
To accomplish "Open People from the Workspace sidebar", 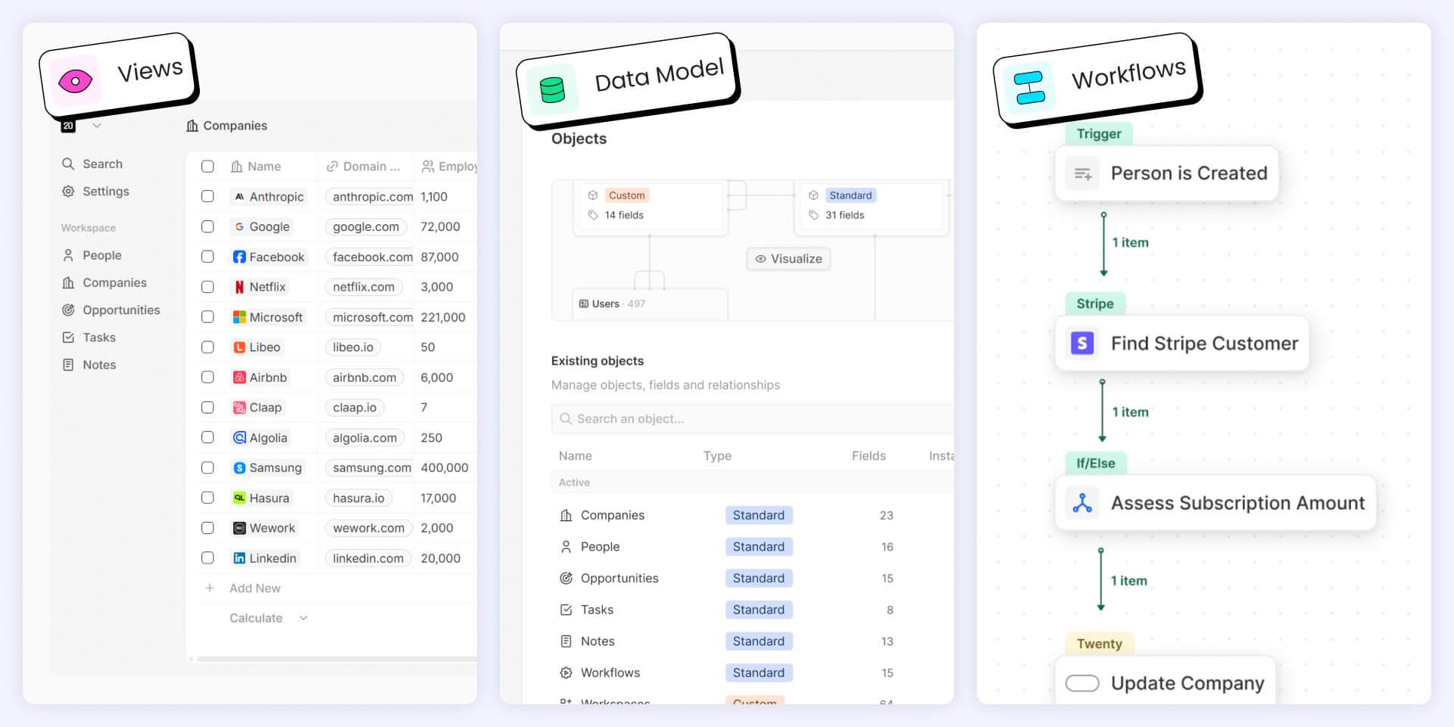I will (x=101, y=255).
